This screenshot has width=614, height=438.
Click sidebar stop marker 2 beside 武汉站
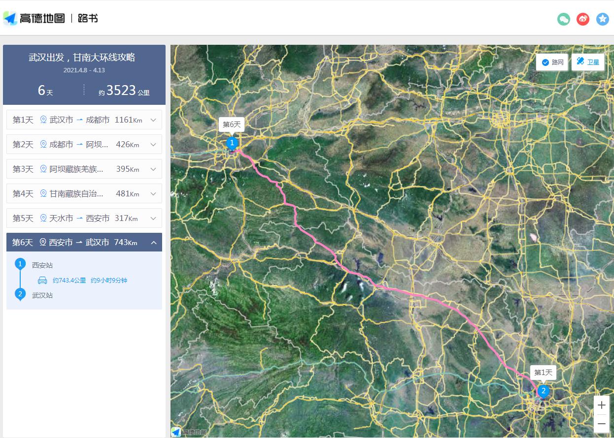[x=20, y=295]
